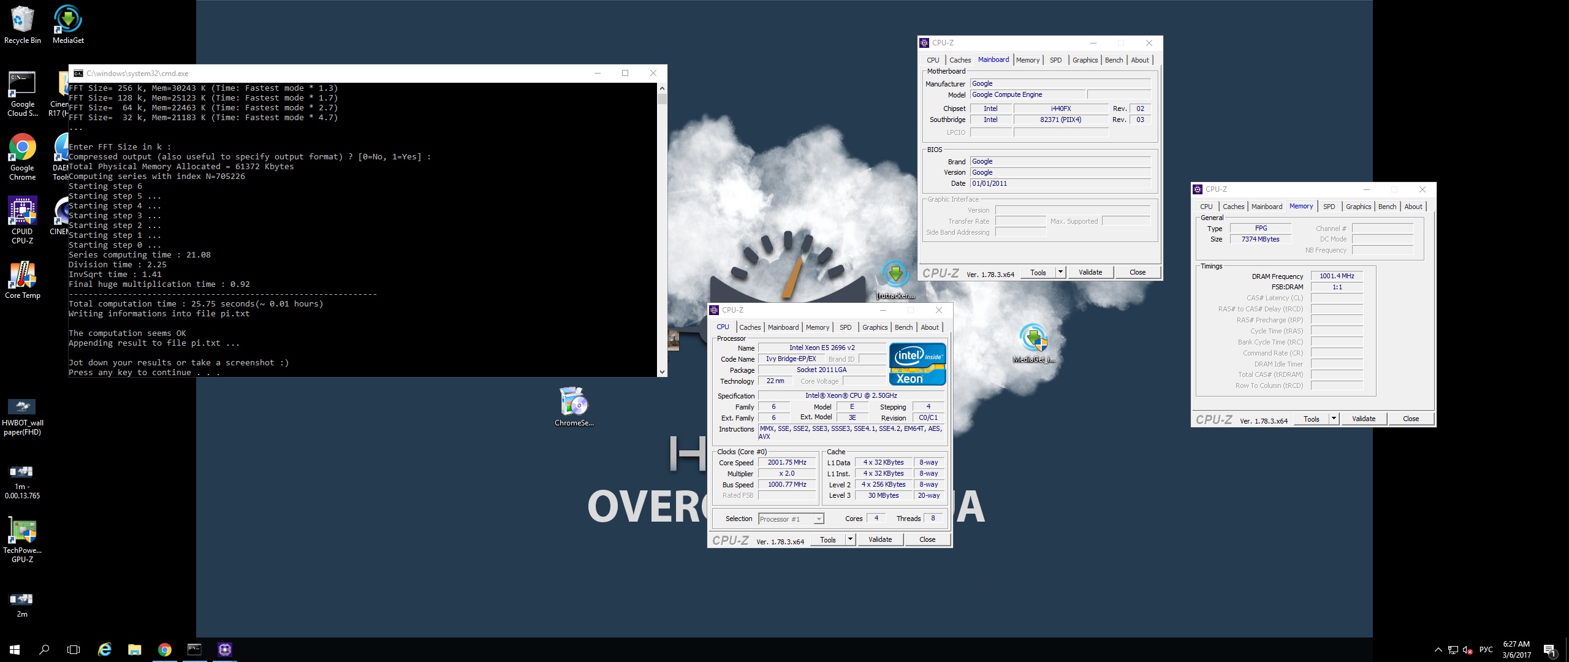1569x662 pixels.
Task: Open the cmd.exe title bar system icon
Action: [78, 73]
